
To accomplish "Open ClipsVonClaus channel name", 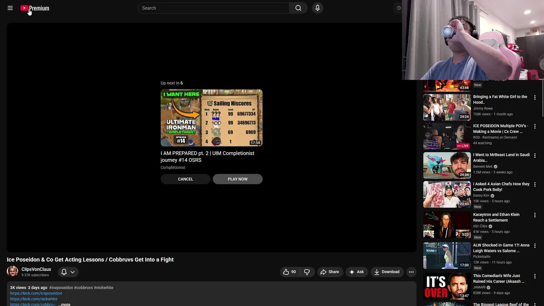I will click(36, 269).
